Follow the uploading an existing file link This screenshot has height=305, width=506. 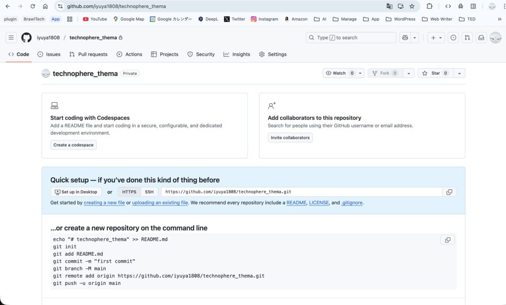coord(160,203)
